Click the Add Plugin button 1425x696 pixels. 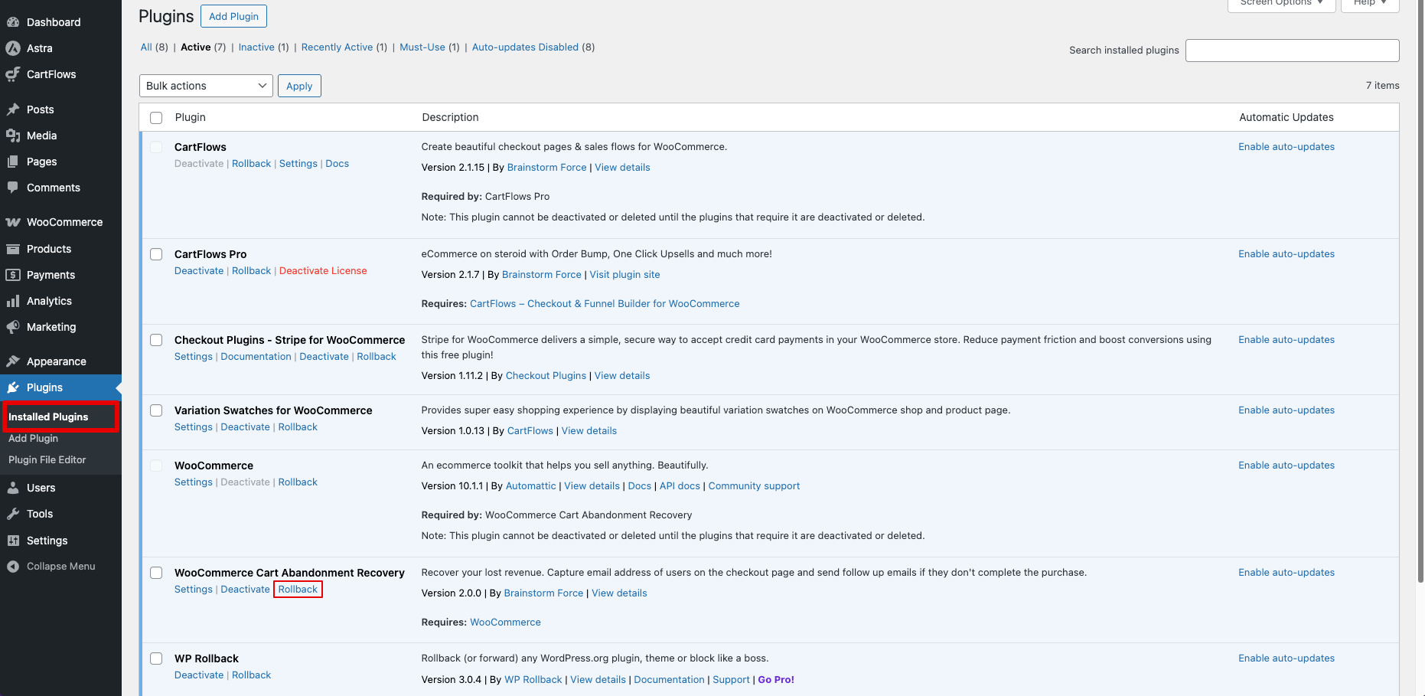pyautogui.click(x=233, y=16)
